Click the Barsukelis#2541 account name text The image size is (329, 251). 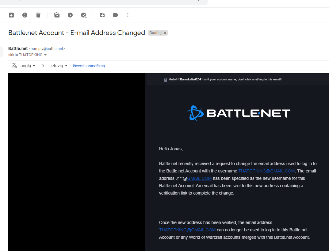point(191,79)
